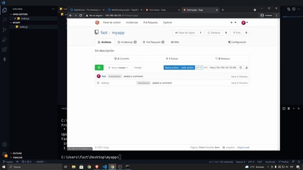Select HTTP clone protocol
Viewport: 303px width, 170px height.
pos(199,68)
